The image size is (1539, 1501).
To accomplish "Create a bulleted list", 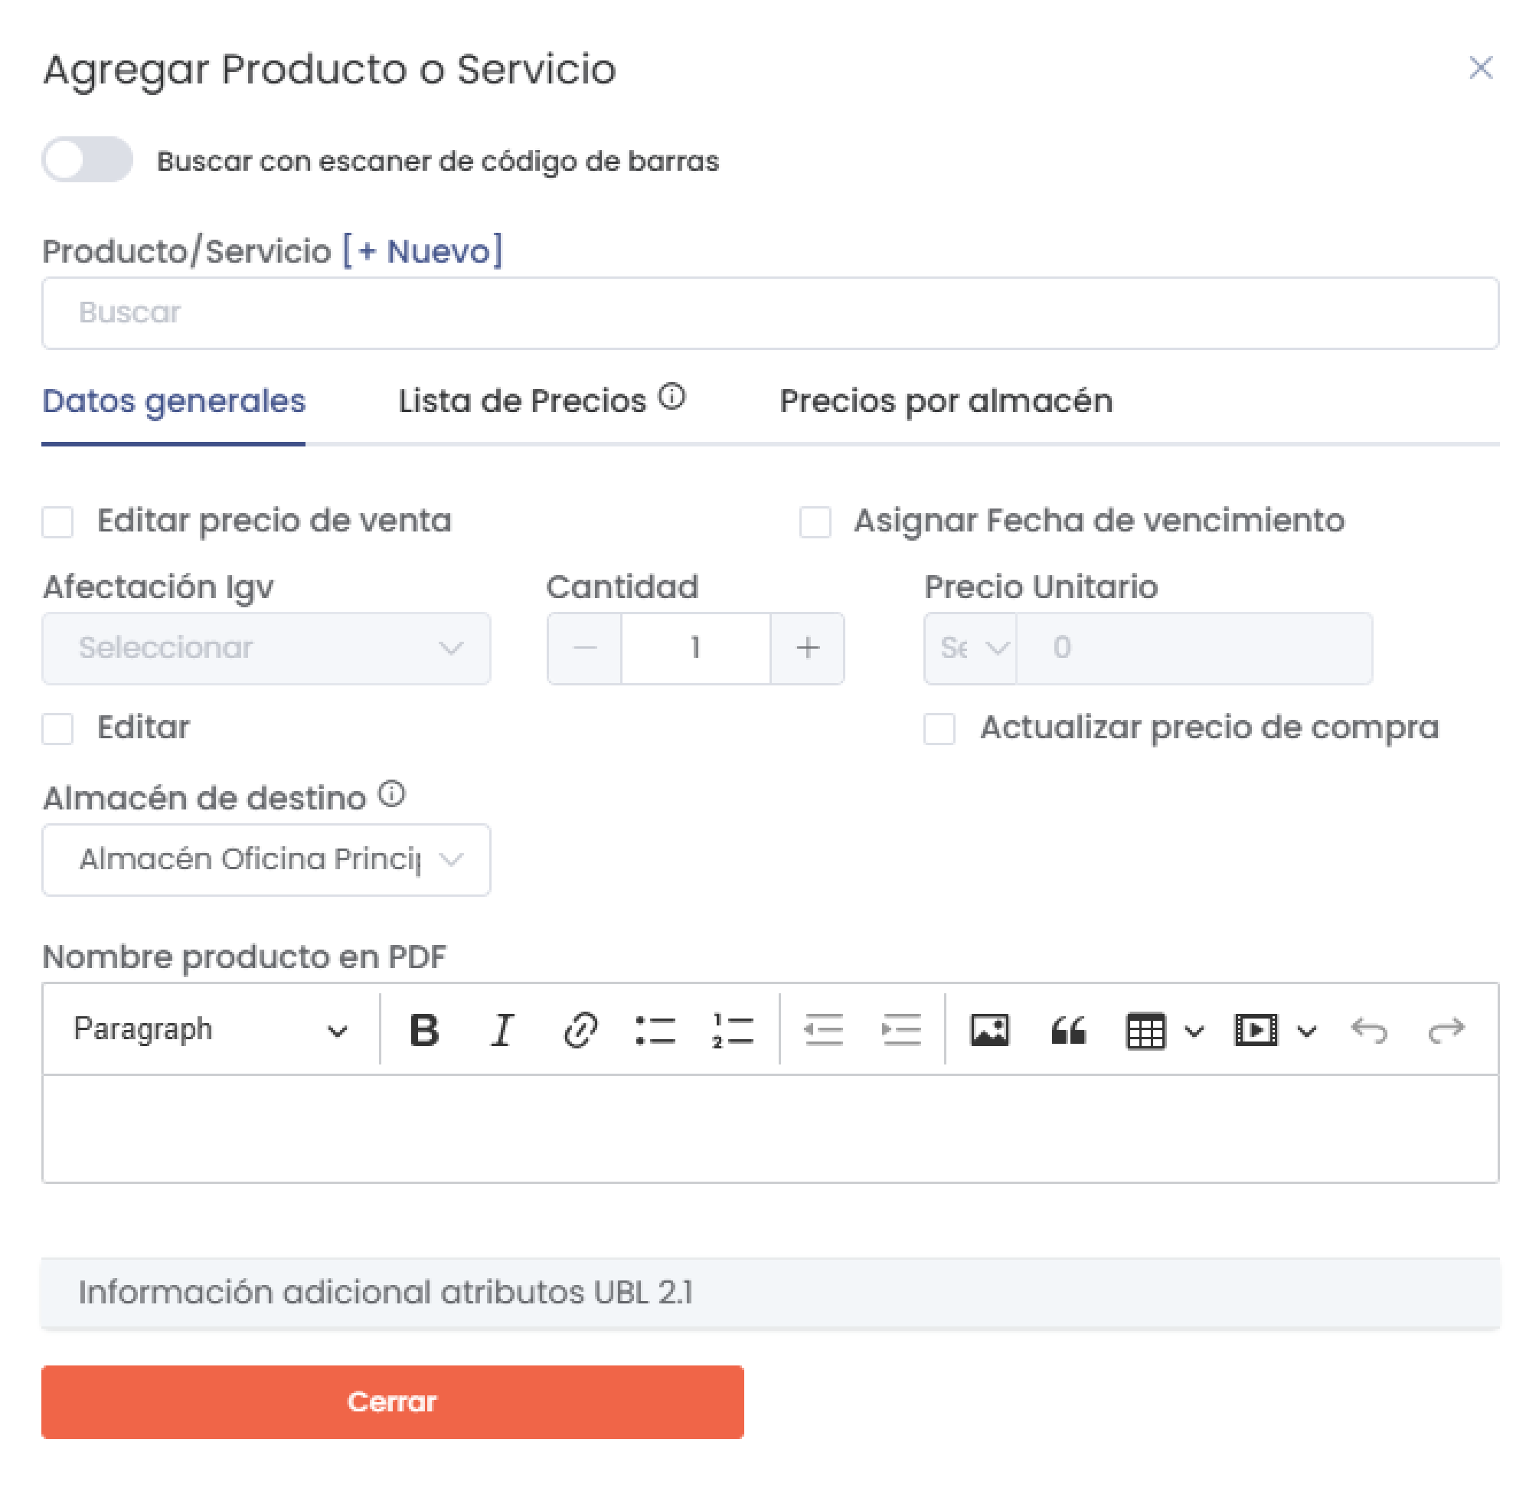I will [657, 1028].
